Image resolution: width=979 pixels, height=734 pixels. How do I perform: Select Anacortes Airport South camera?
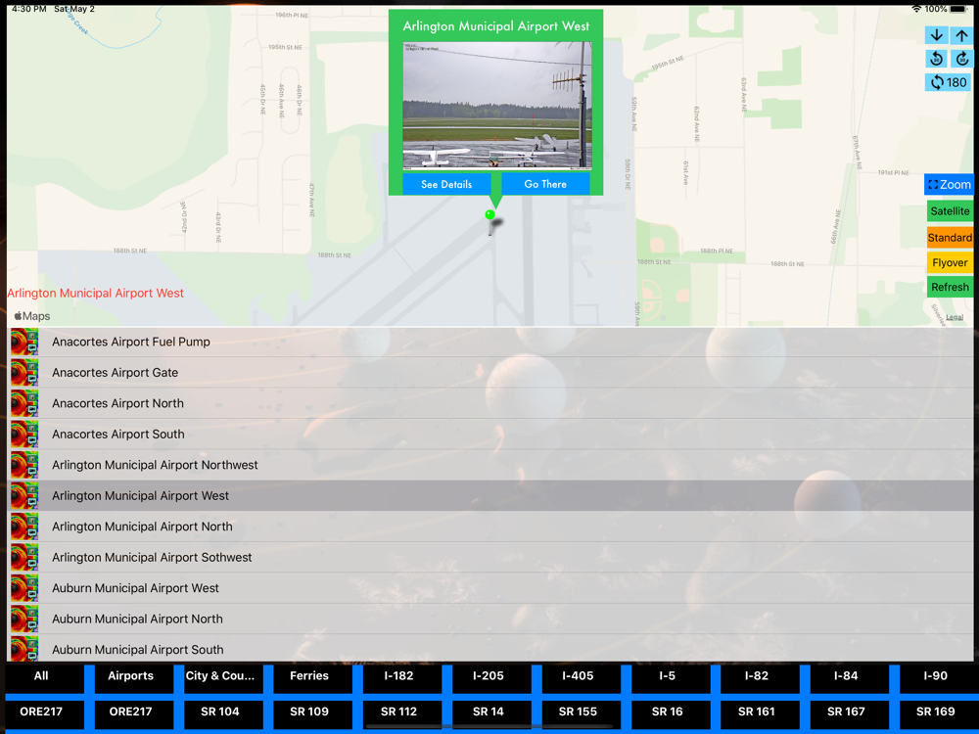[490, 435]
